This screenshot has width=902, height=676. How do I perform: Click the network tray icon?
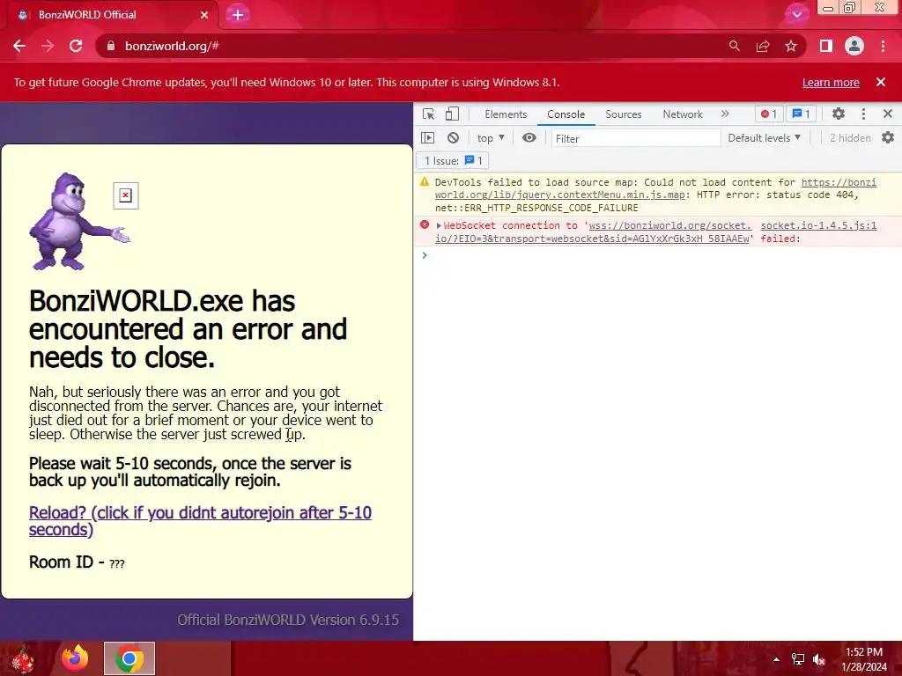point(798,659)
